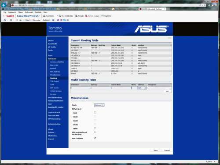Screen dimensions: 220x165
Task: Click Reboot... in the sidebar
Action: click(52, 132)
